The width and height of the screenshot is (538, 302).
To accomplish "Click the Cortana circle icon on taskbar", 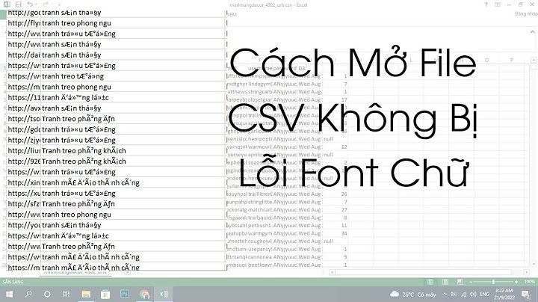I will (47, 294).
